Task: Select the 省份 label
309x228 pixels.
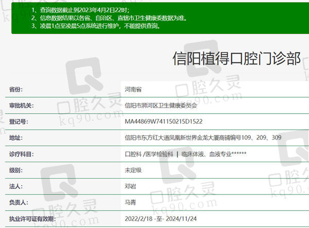Action: (x=16, y=90)
